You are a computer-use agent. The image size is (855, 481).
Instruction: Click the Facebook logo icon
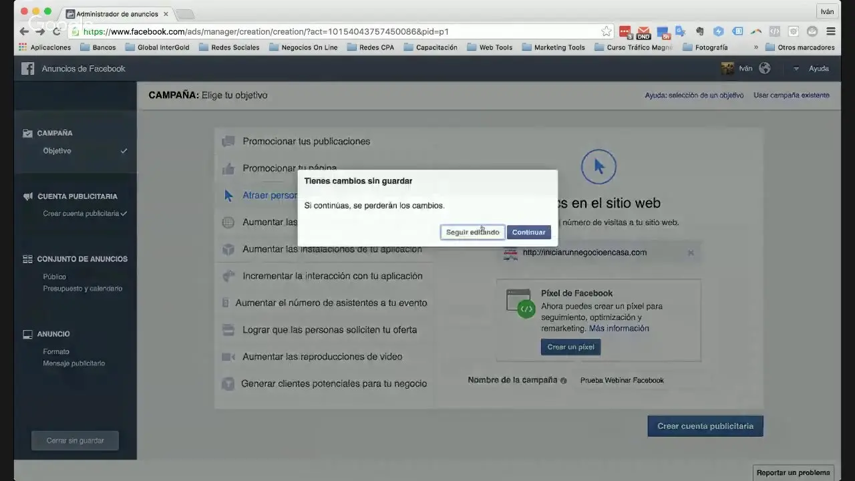[27, 68]
